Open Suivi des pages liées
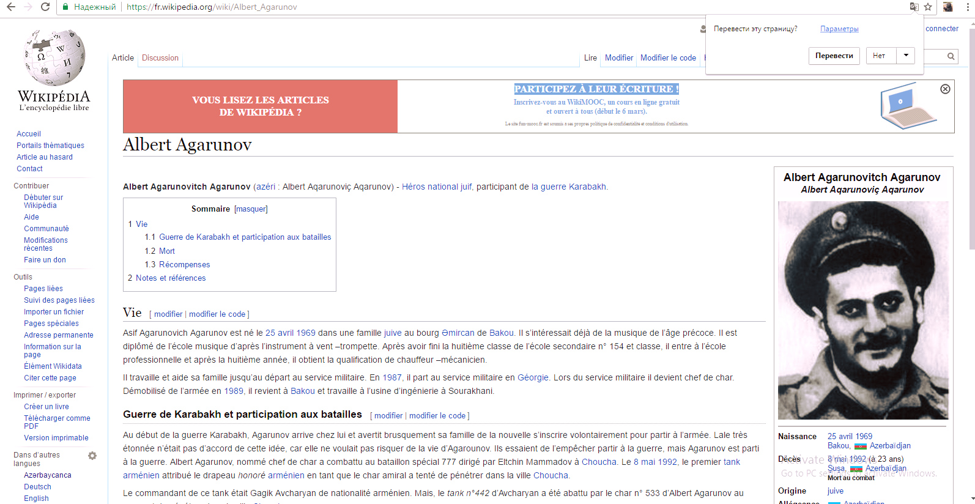Screen dimensions: 975x504 (x=59, y=300)
